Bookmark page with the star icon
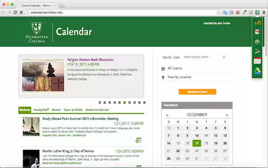268x168 pixels. (x=218, y=12)
